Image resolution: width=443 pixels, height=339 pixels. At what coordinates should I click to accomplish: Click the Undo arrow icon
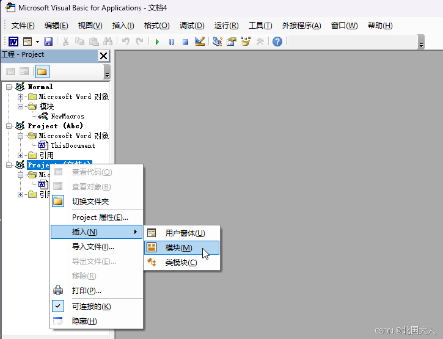pyautogui.click(x=126, y=42)
